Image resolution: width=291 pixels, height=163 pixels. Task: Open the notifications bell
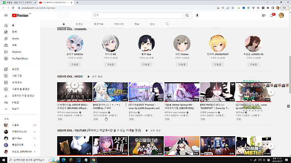271,15
